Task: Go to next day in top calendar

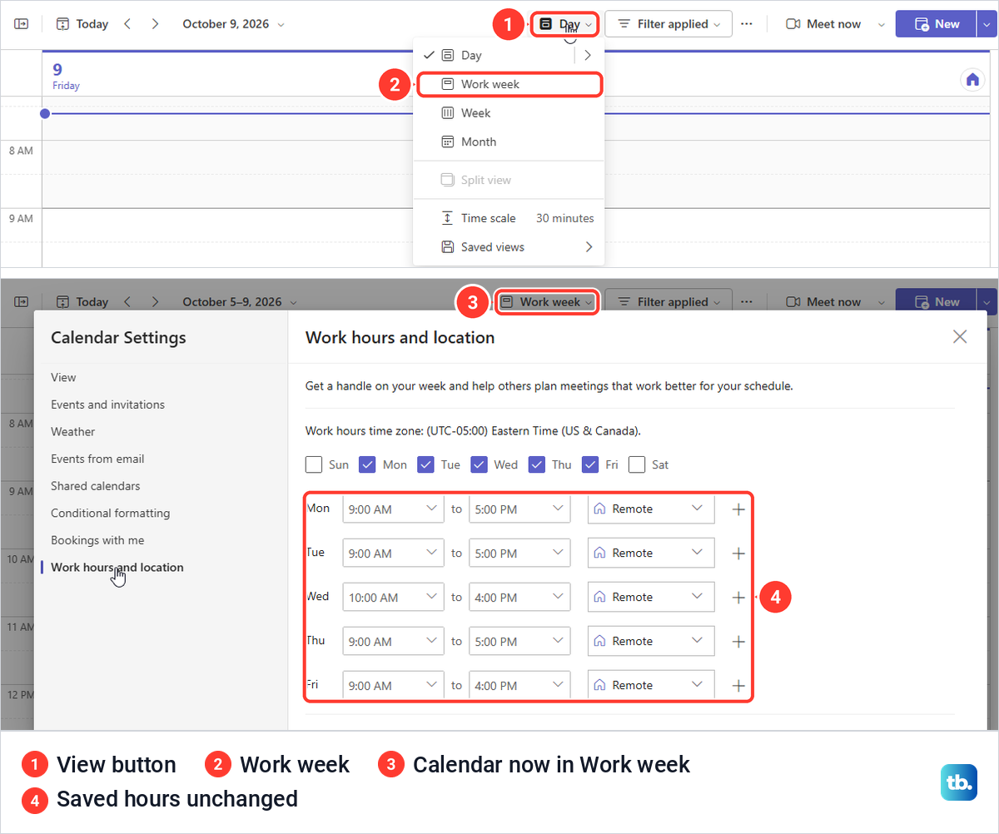Action: (x=156, y=24)
